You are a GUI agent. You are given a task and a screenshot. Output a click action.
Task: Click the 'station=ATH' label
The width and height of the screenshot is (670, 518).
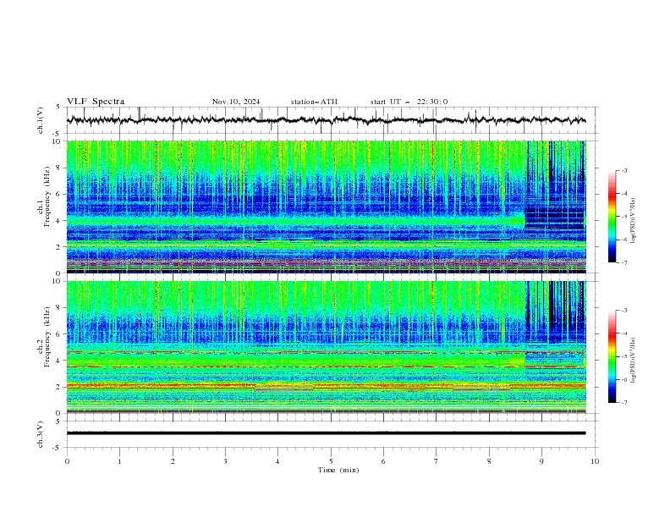[314, 102]
